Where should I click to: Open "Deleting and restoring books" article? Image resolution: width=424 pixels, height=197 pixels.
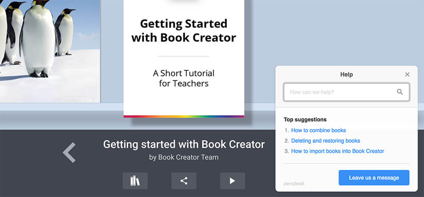325,141
